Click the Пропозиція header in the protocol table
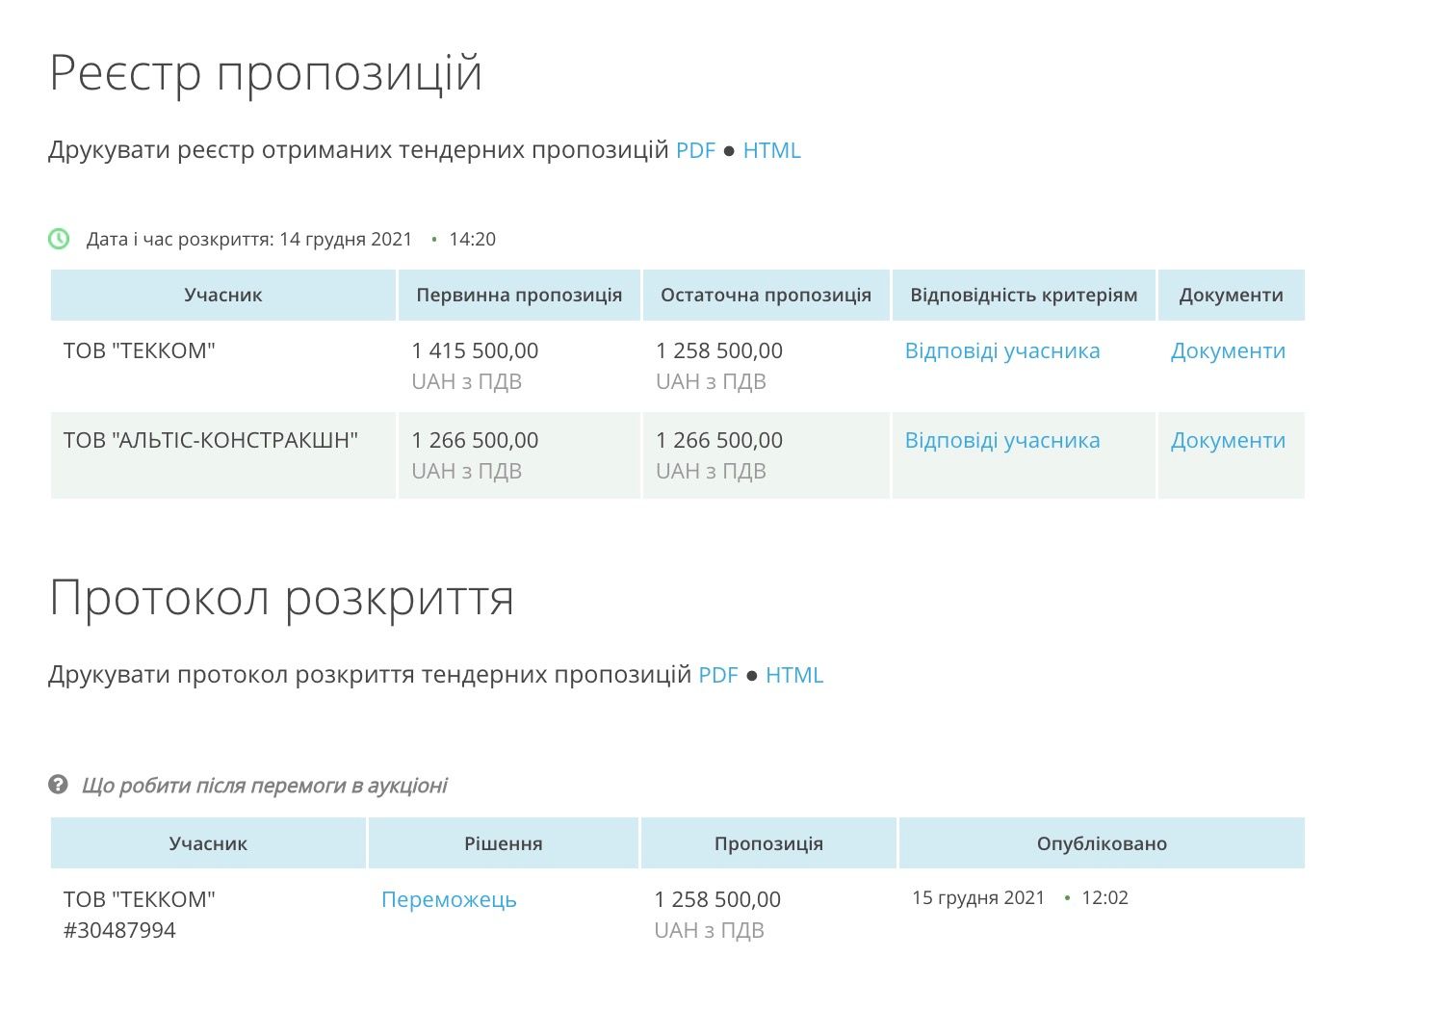Viewport: 1429px width, 1009px height. (768, 844)
